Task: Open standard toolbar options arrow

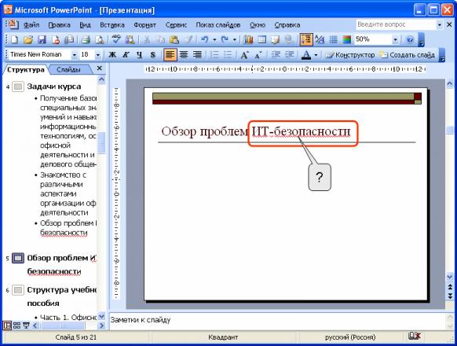Action: [x=422, y=40]
